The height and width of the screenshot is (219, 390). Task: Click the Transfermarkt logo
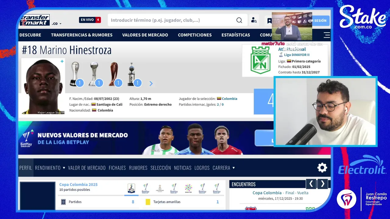(35, 20)
